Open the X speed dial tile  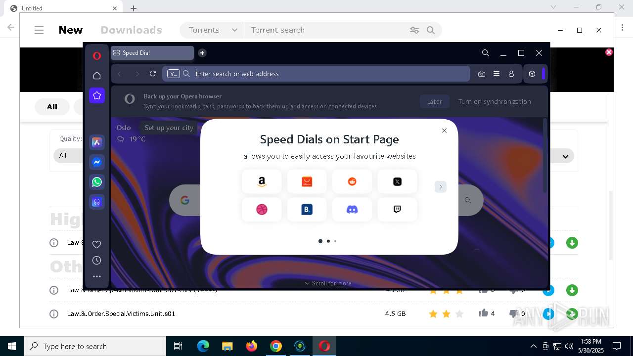[397, 181]
